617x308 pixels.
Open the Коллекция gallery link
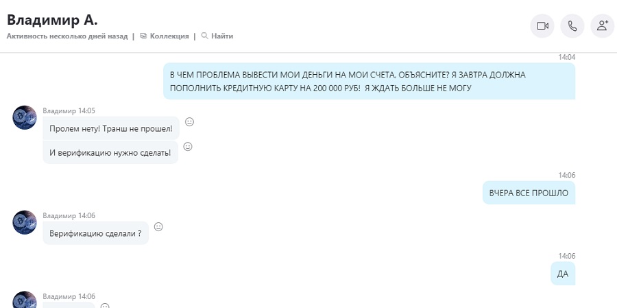coord(165,36)
